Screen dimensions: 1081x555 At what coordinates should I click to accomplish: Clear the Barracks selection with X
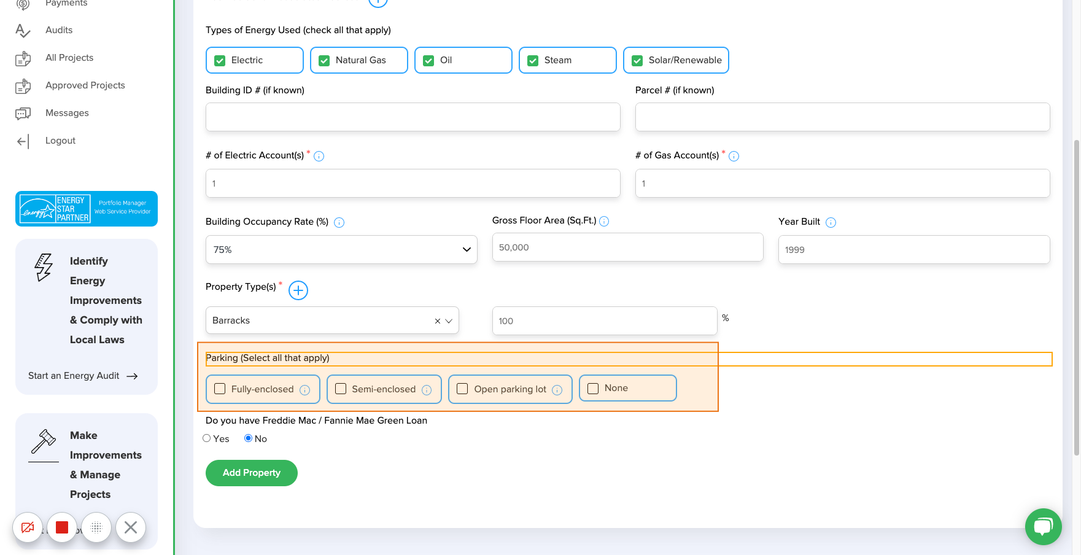coord(438,321)
